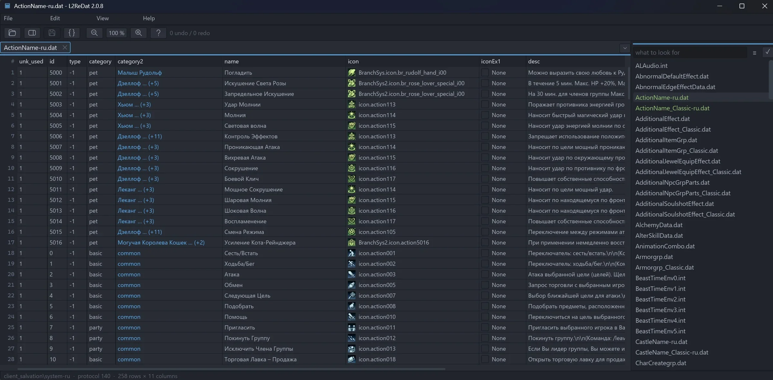Open the File menu
This screenshot has height=380, width=773.
(8, 18)
